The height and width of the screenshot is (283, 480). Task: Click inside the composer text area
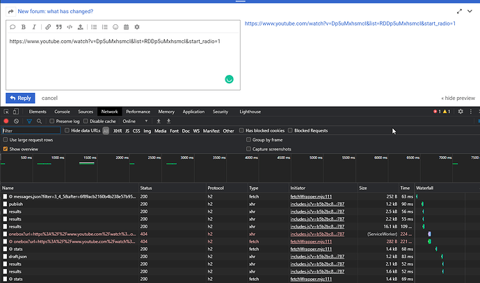coord(122,61)
